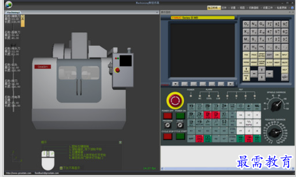Image resolution: width=296 pixels, height=177 pixels.
Task: Adjust the FEEDRATE OVERRIDE knob
Action: [x=275, y=133]
